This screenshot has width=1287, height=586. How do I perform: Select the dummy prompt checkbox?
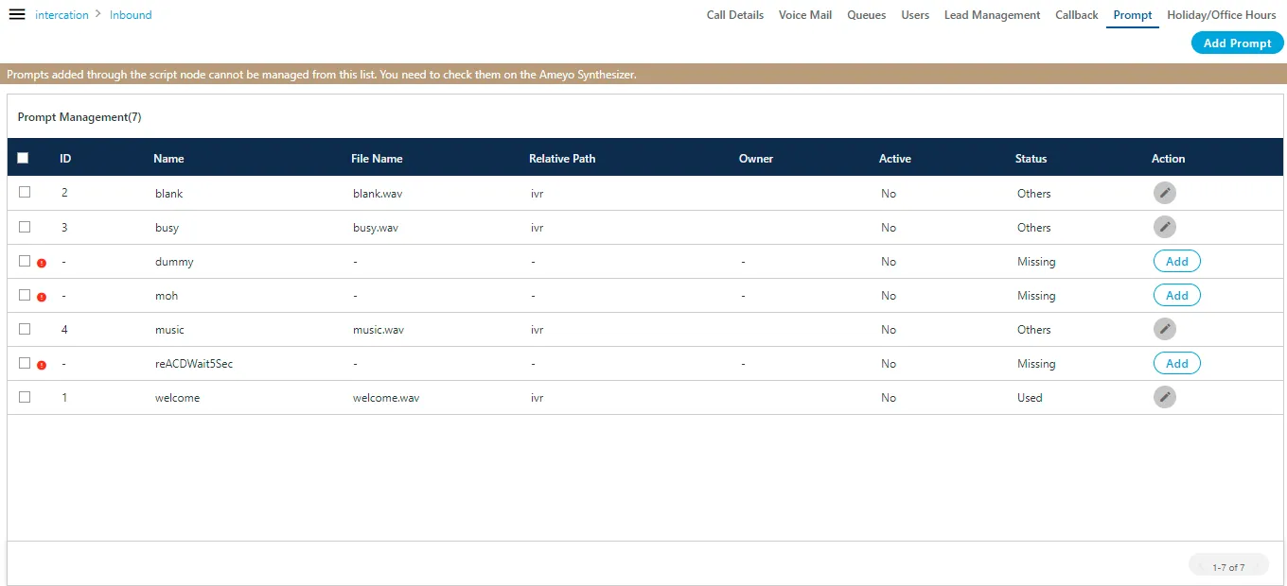pos(25,261)
